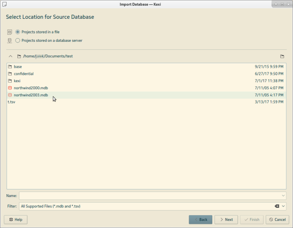Click the northwind2000.mdb database icon
The image size is (293, 228).
coord(10,88)
